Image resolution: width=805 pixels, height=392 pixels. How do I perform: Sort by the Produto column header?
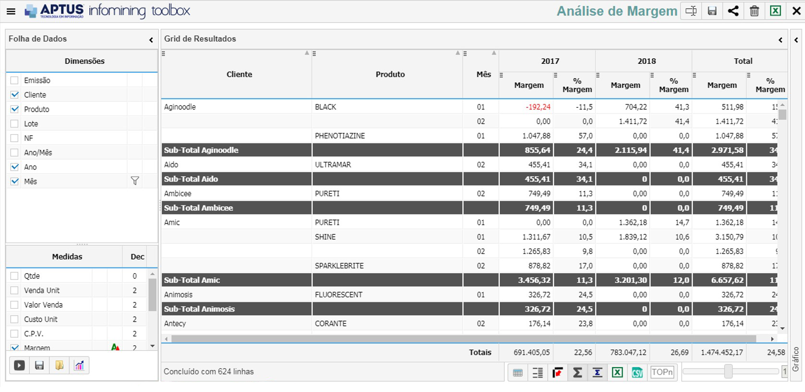pos(390,74)
